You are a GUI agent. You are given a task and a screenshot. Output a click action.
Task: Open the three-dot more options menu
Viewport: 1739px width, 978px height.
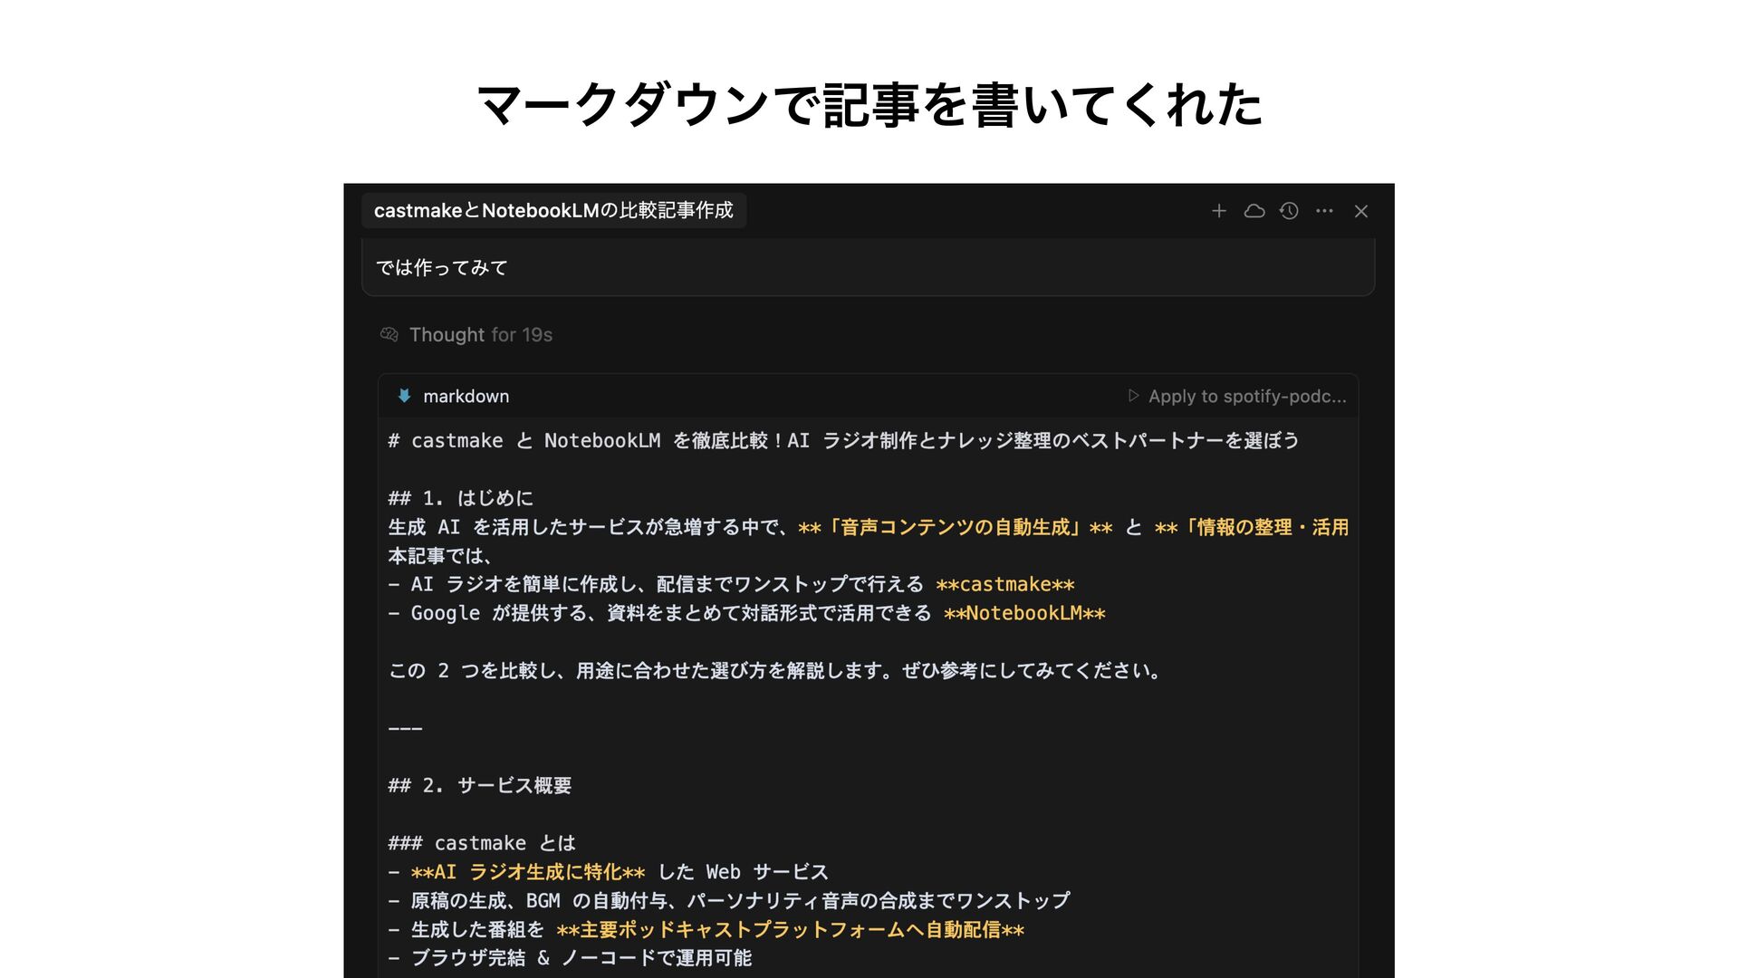click(1324, 211)
